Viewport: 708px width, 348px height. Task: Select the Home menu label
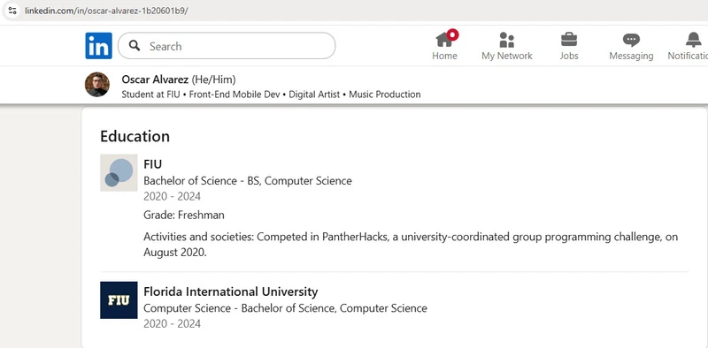(x=444, y=56)
